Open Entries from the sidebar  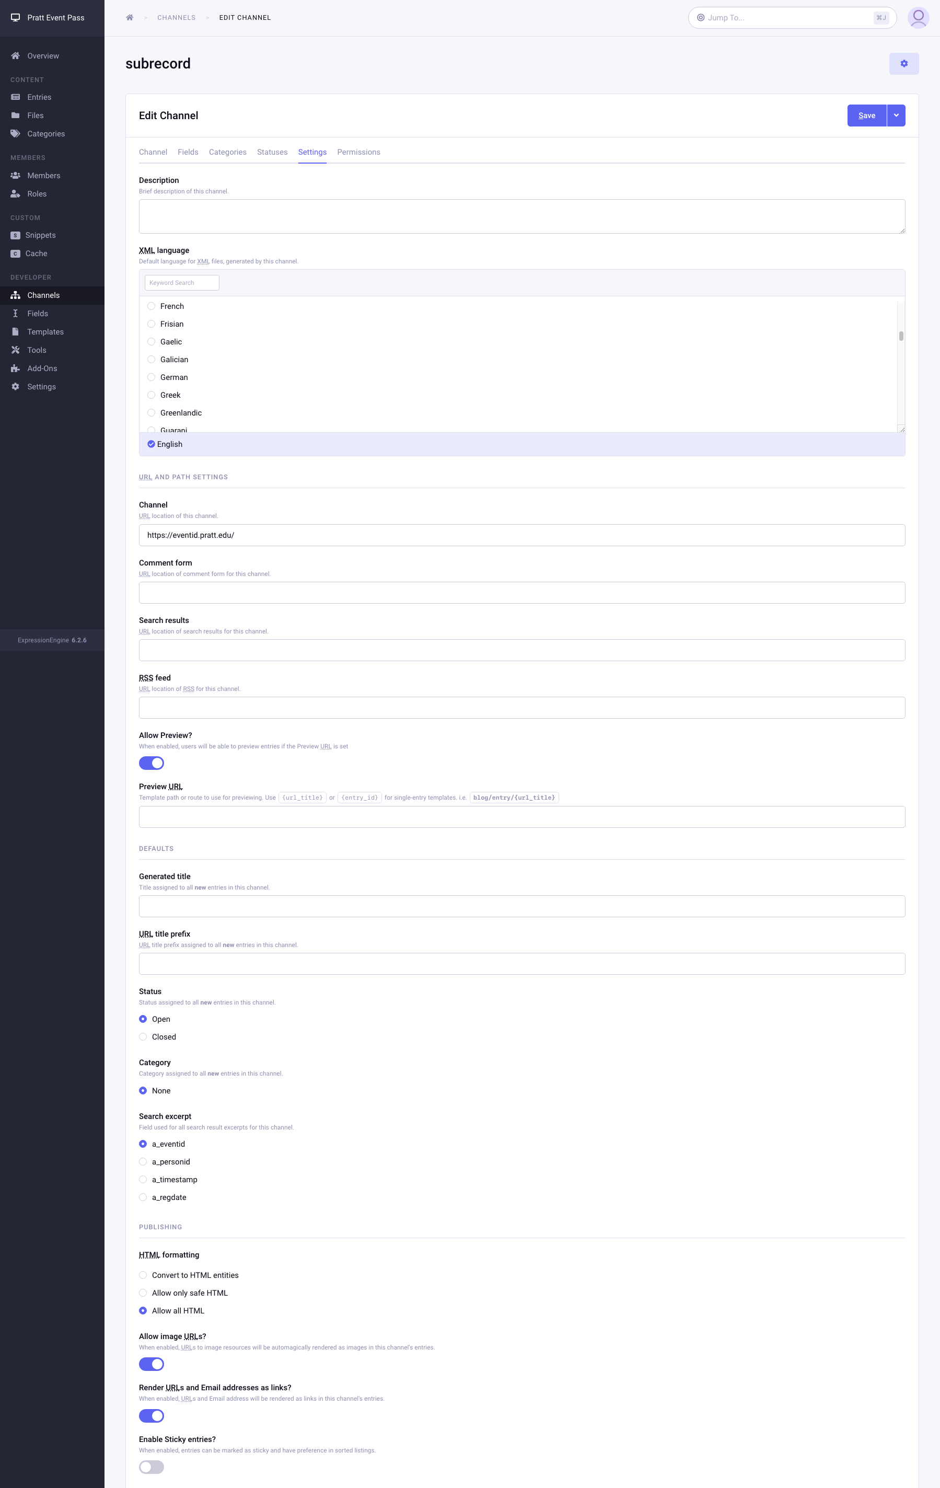39,97
